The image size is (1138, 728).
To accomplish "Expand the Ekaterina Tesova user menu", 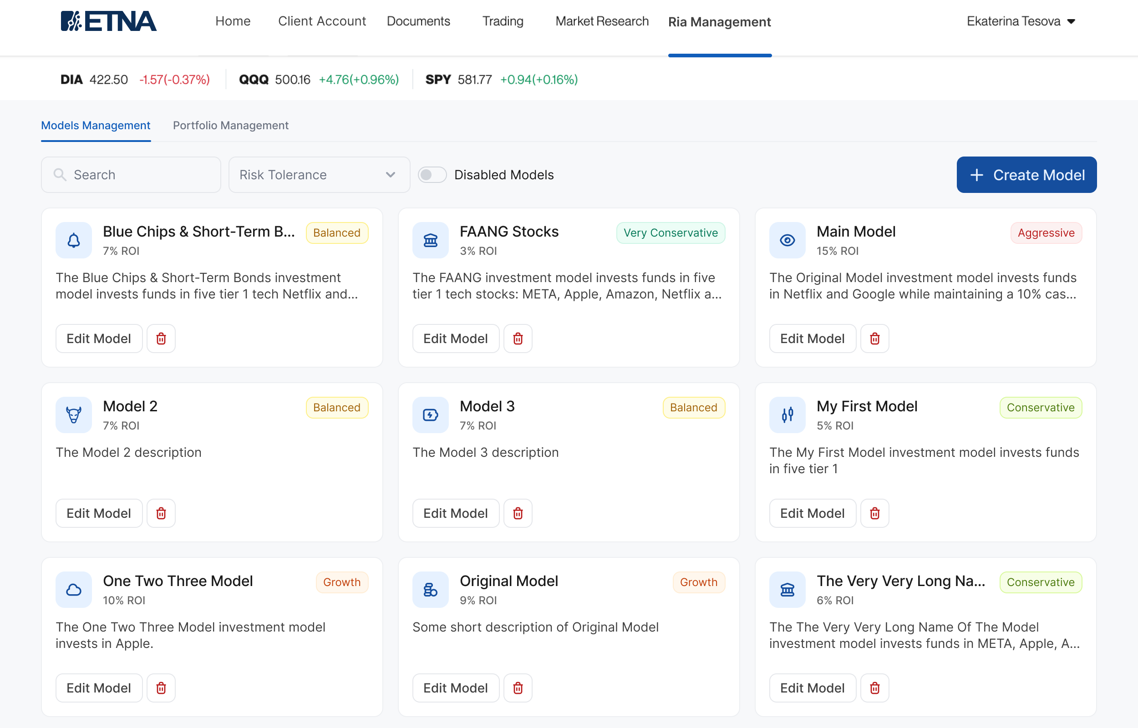I will [x=1021, y=21].
